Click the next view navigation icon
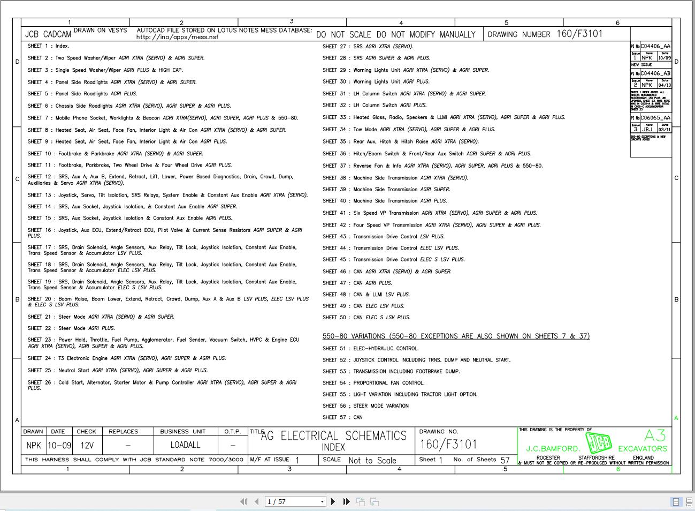 point(375,502)
